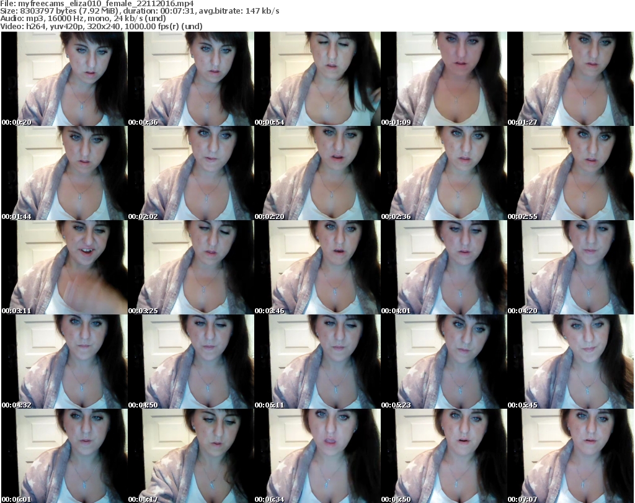This screenshot has height=503, width=635.
Task: Select the thumbnail stamped 00:01:09
Action: [444, 79]
